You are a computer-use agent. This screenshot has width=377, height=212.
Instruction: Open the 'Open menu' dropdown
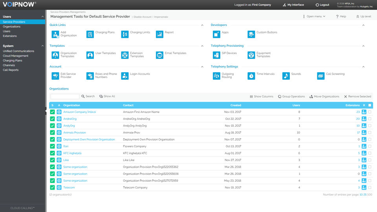click(x=314, y=16)
